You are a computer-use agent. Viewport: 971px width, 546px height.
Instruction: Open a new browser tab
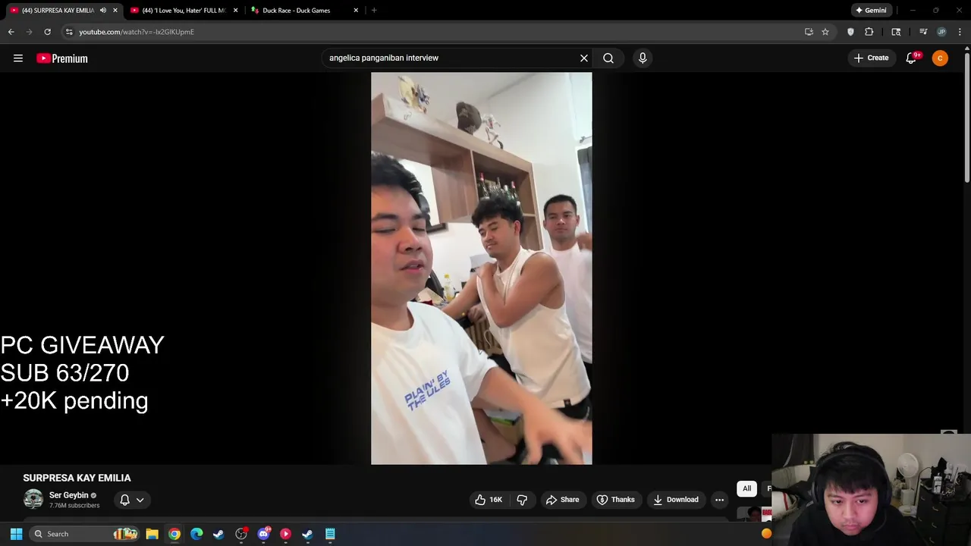coord(374,11)
